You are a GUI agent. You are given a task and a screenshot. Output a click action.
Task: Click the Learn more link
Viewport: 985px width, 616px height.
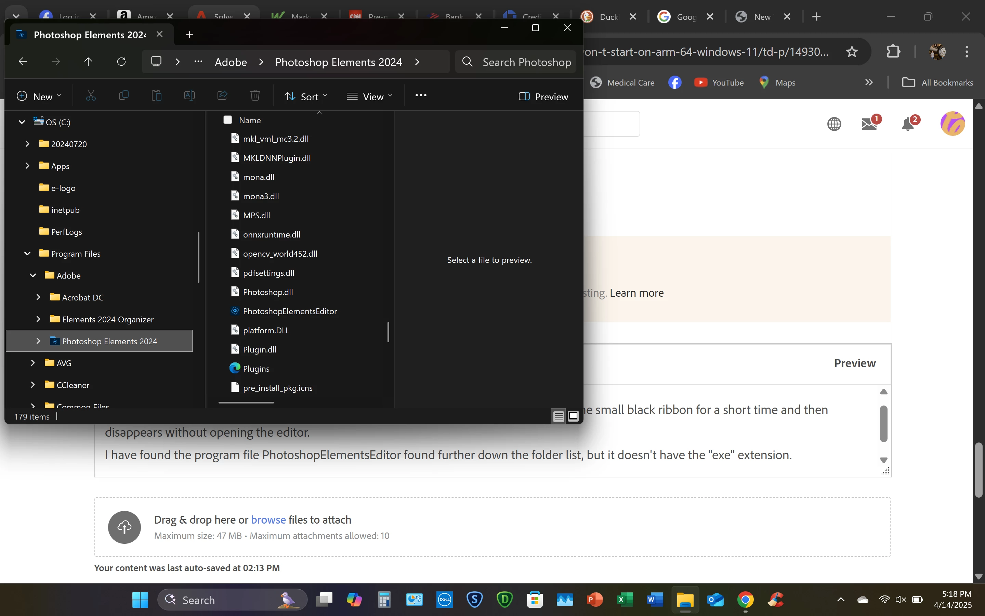(636, 293)
